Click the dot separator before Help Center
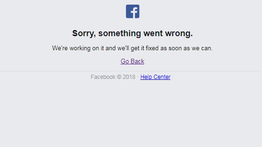 click(138, 77)
